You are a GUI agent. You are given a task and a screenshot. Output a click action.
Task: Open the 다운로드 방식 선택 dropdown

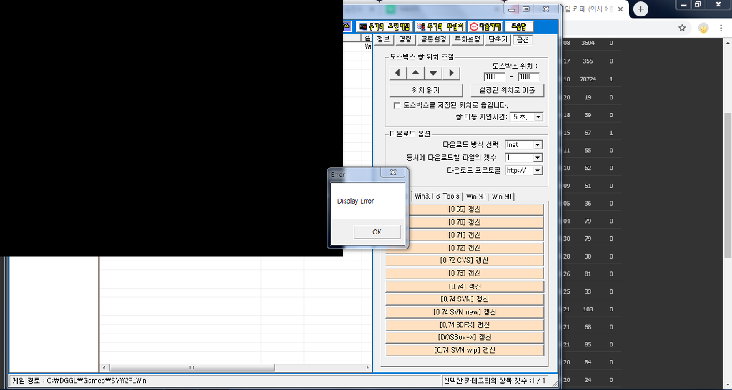(538, 145)
